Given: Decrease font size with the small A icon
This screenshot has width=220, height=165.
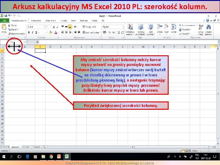Looking at the screenshot, I should 57,27.
